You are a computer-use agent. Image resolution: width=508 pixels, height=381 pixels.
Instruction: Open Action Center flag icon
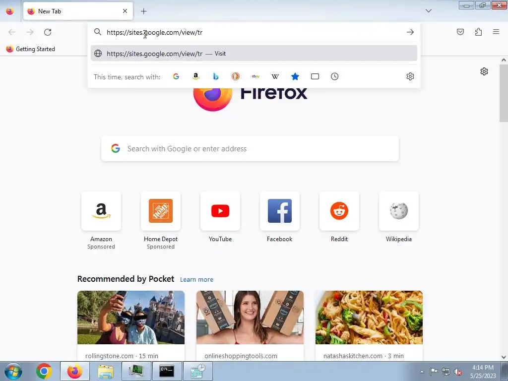pos(434,372)
